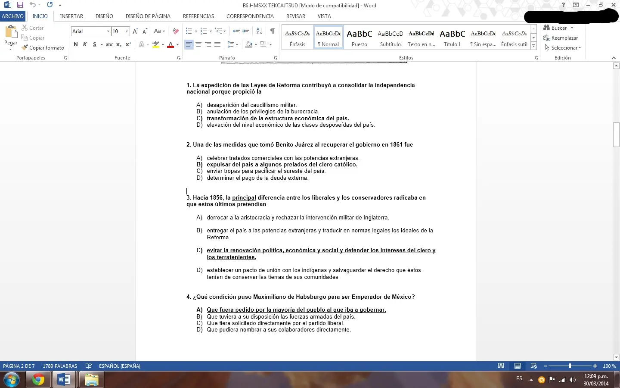Sort the selection alphabetically
The width and height of the screenshot is (620, 388).
pos(259,31)
